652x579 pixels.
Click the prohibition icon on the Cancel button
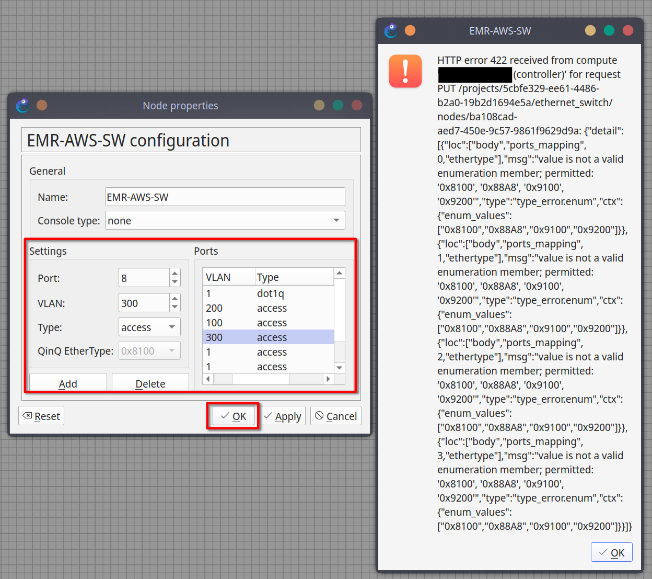pyautogui.click(x=319, y=416)
